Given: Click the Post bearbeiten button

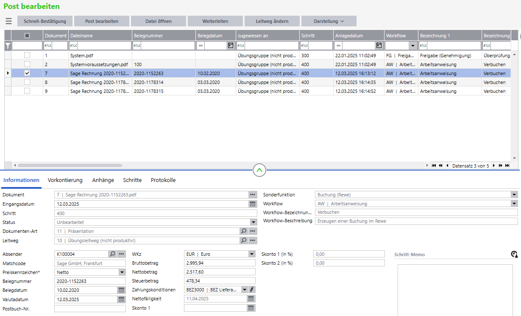Looking at the screenshot, I should point(102,21).
